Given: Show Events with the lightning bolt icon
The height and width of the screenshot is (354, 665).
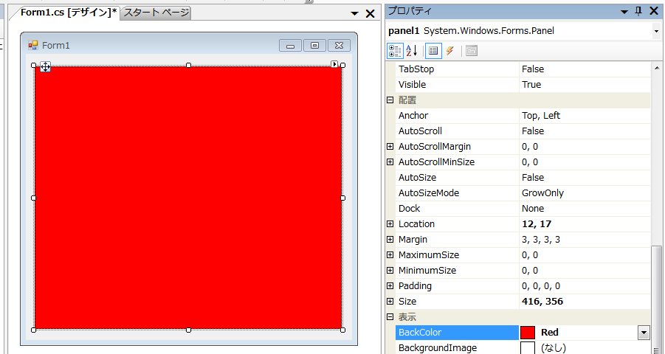Looking at the screenshot, I should click(x=450, y=51).
